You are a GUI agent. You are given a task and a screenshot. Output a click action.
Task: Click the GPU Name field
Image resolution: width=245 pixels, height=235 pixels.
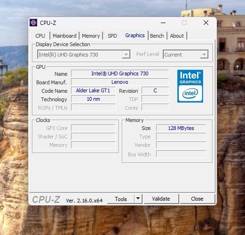(x=120, y=73)
